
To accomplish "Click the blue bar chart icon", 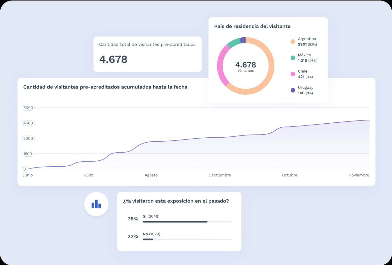I will click(96, 204).
